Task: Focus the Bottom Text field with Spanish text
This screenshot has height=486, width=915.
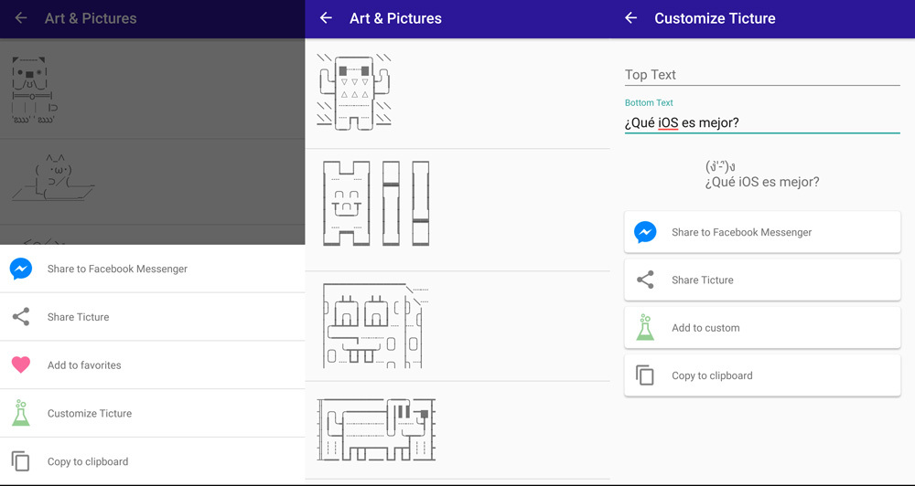Action: click(x=761, y=122)
